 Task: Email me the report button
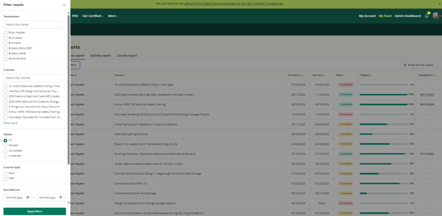click(x=419, y=65)
